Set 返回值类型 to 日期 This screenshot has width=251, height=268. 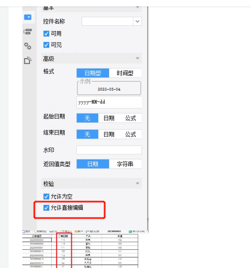pos(93,164)
